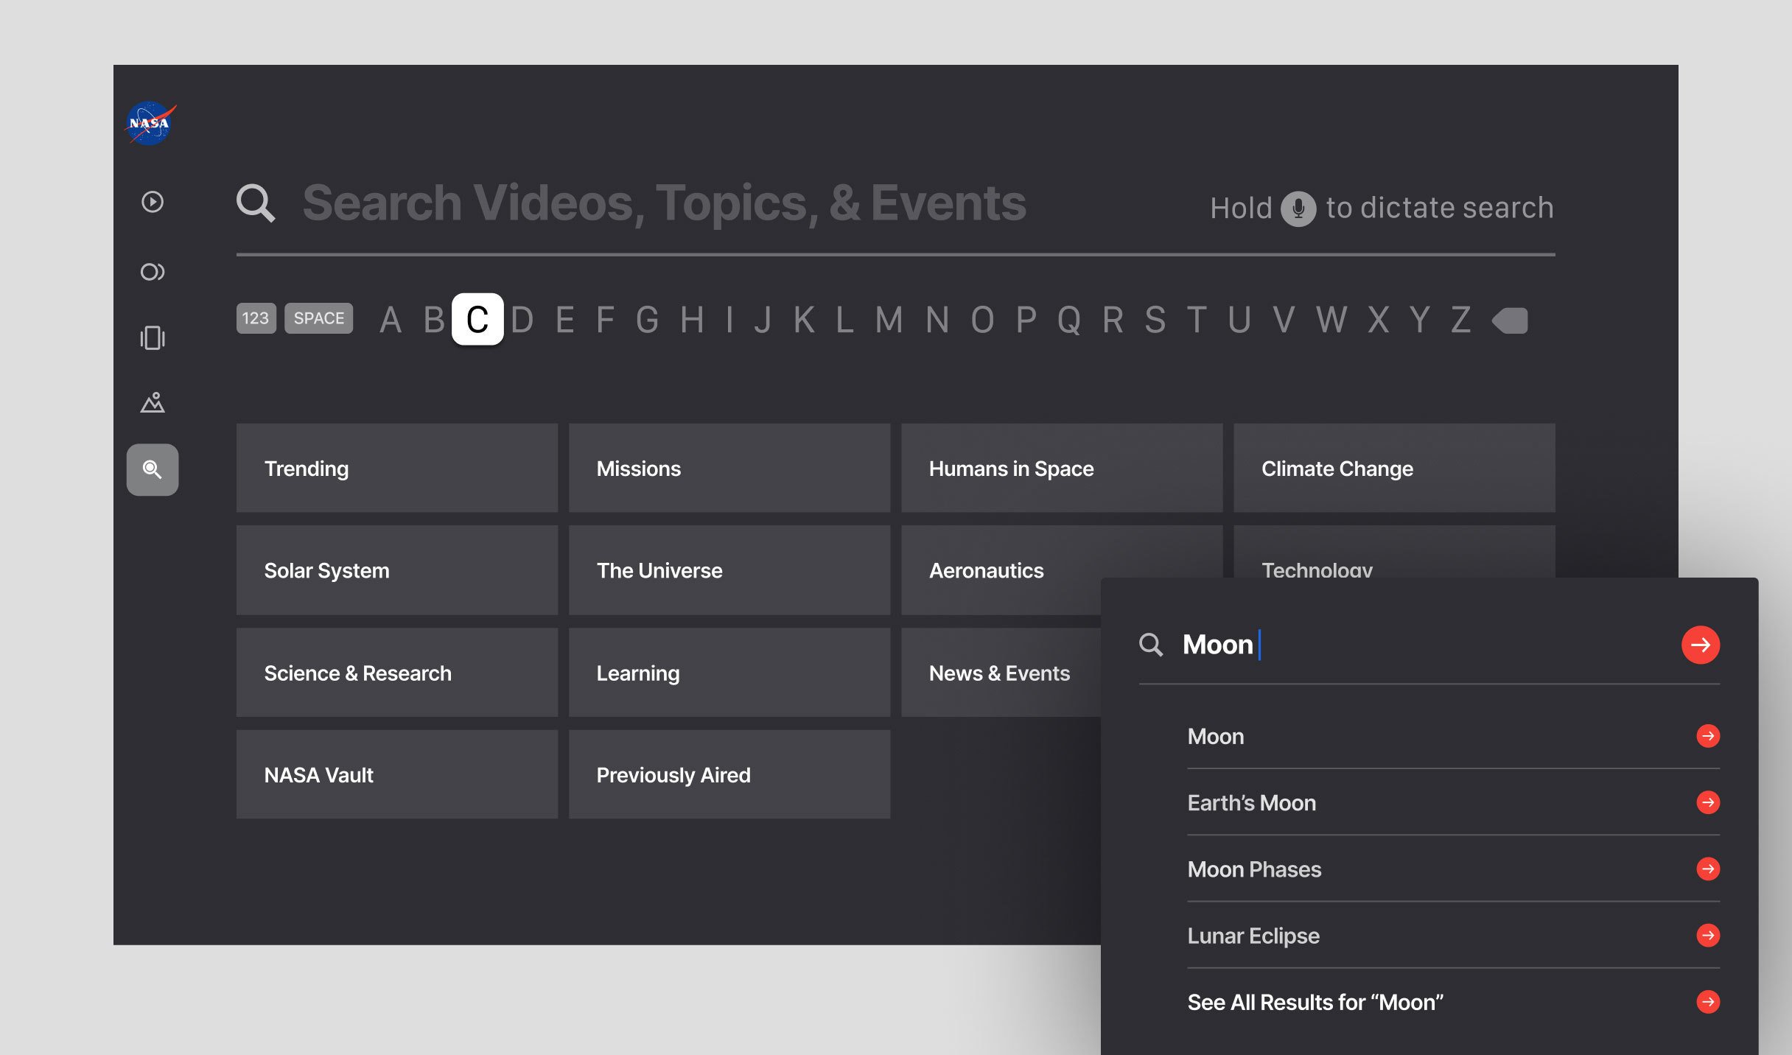Open the NASA Vault tile
The height and width of the screenshot is (1055, 1792).
coord(397,774)
